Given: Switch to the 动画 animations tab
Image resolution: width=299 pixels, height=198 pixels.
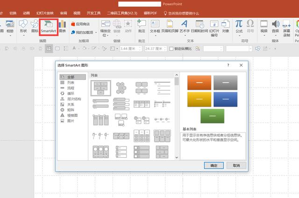Looking at the screenshot, I should (x=26, y=13).
